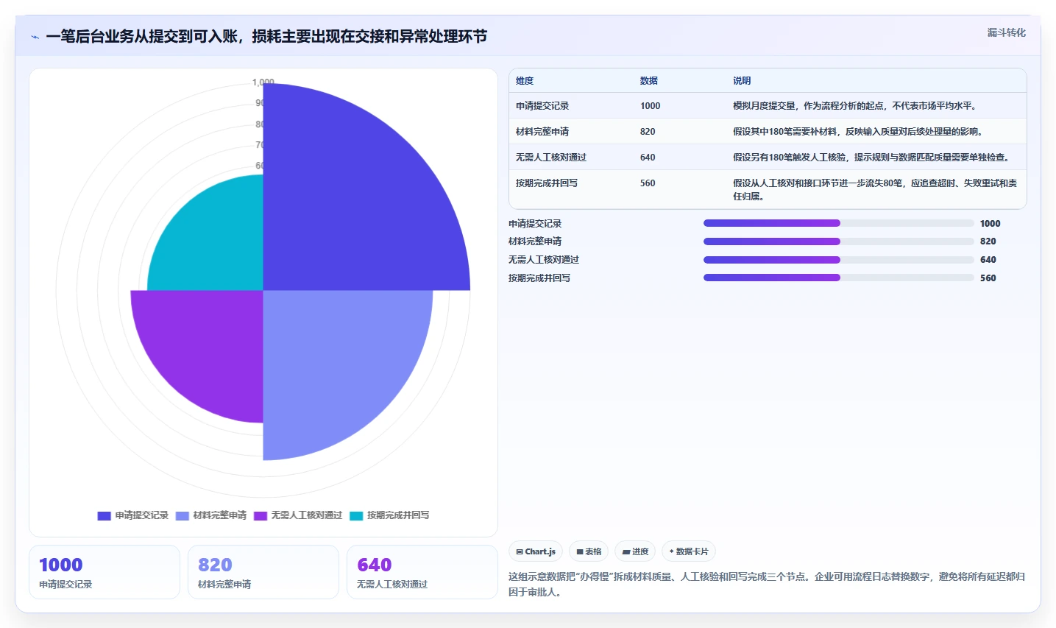Click the main headline 一笔后台业务从提交到可入账
This screenshot has width=1056, height=628.
(x=266, y=37)
